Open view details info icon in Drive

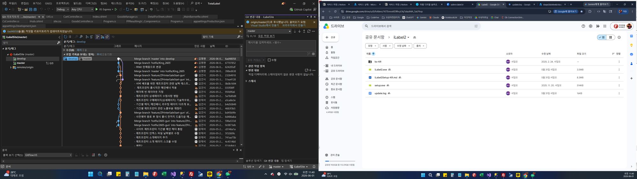[619, 37]
